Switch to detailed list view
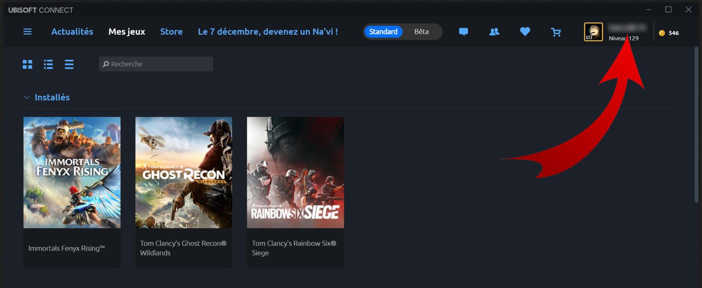This screenshot has width=702, height=288. pos(48,64)
